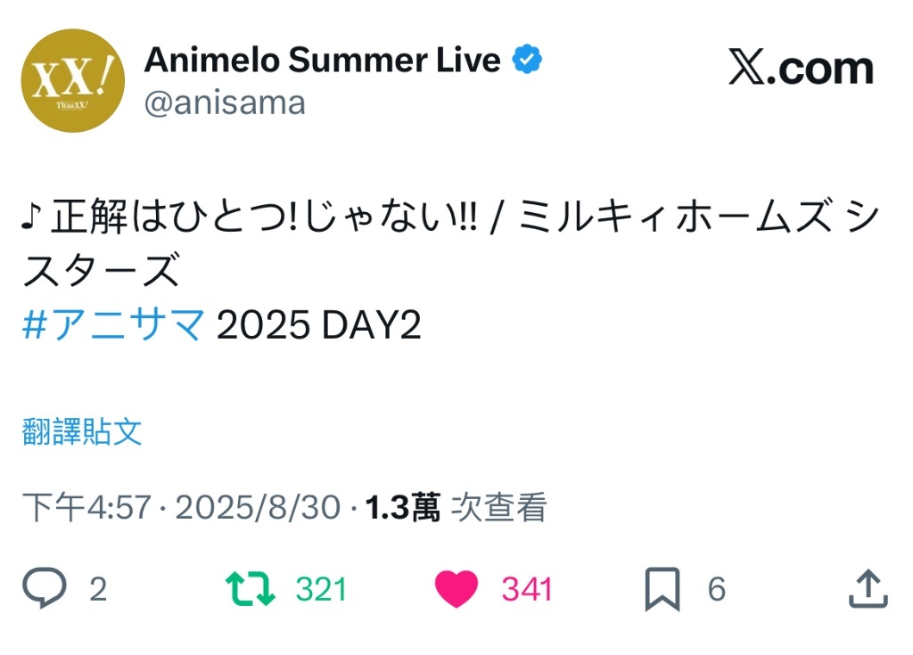
Task: Click the blue verified badge
Action: coord(527,60)
